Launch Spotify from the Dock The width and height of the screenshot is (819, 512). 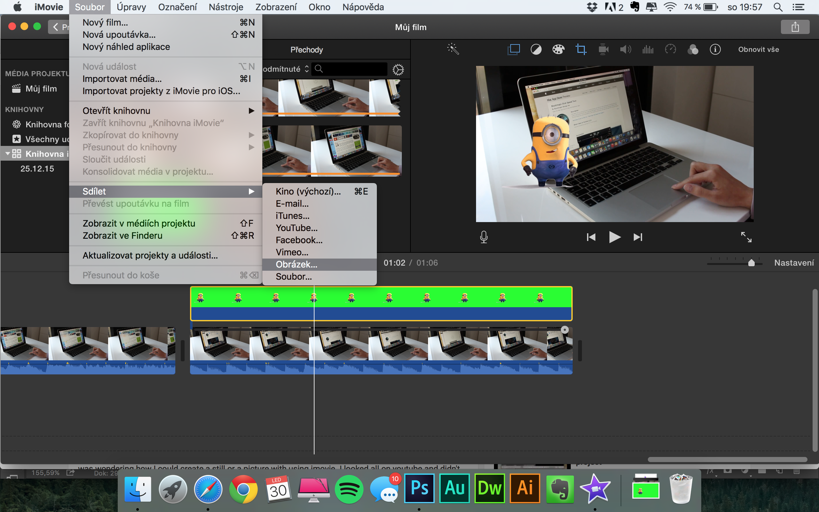[x=349, y=489]
